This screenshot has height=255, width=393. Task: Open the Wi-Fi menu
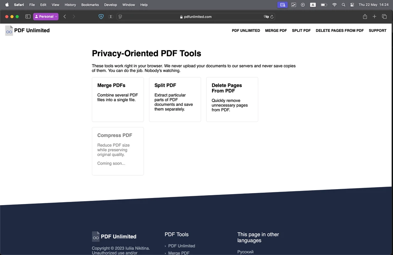point(334,5)
